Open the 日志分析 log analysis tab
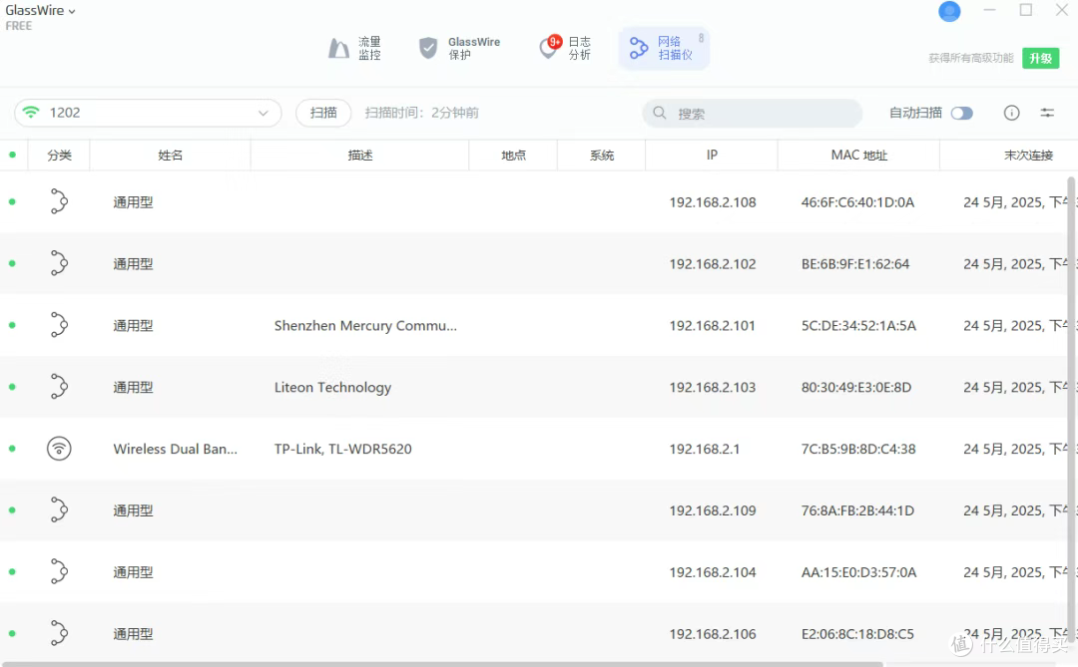 [565, 48]
